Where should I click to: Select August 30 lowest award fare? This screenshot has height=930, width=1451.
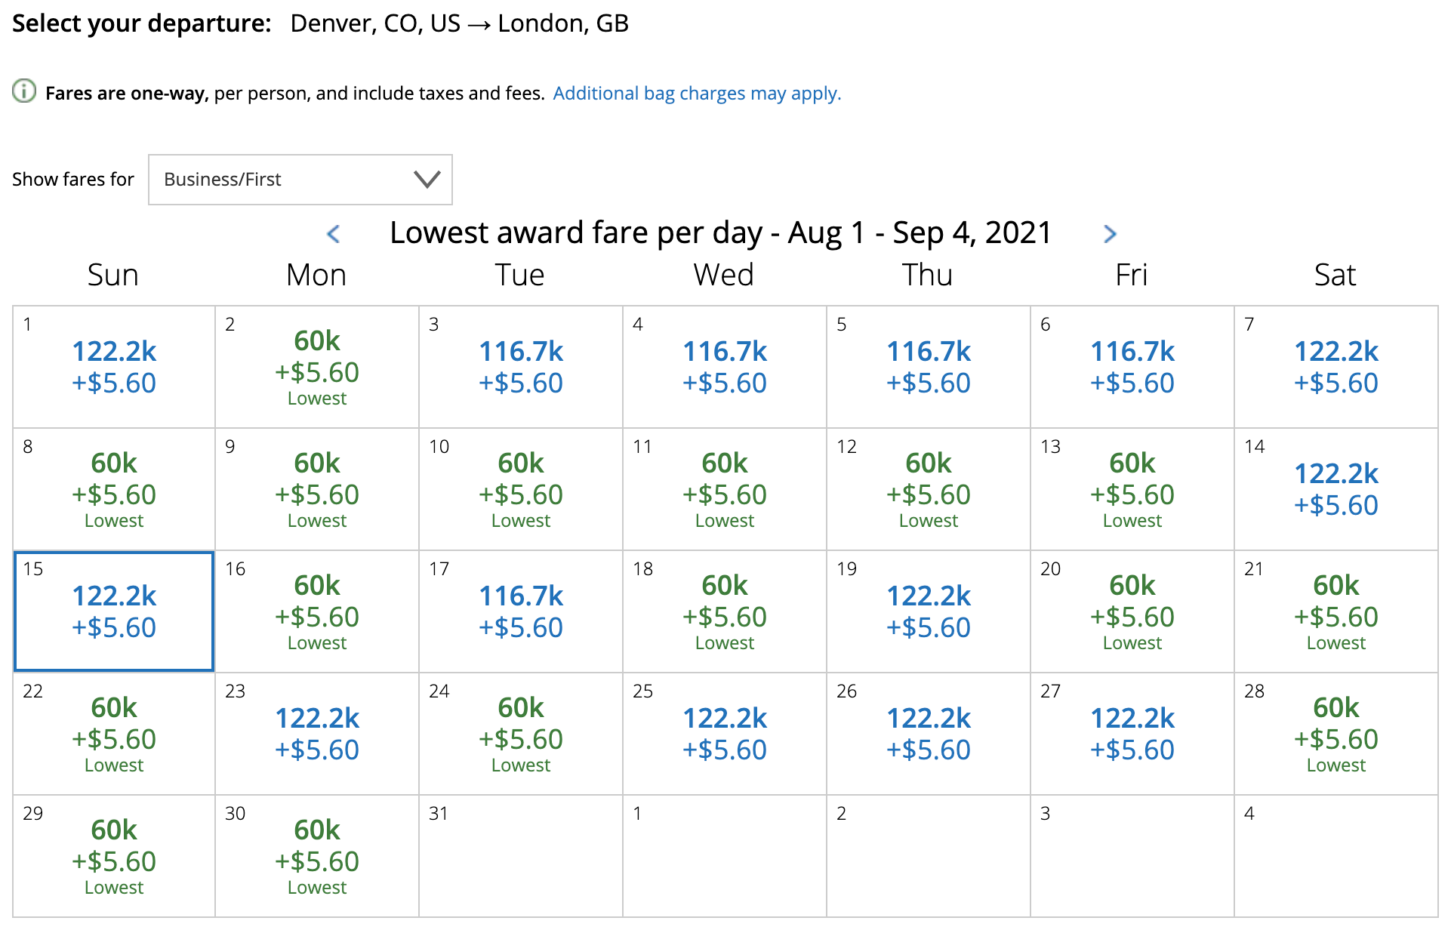pyautogui.click(x=317, y=856)
